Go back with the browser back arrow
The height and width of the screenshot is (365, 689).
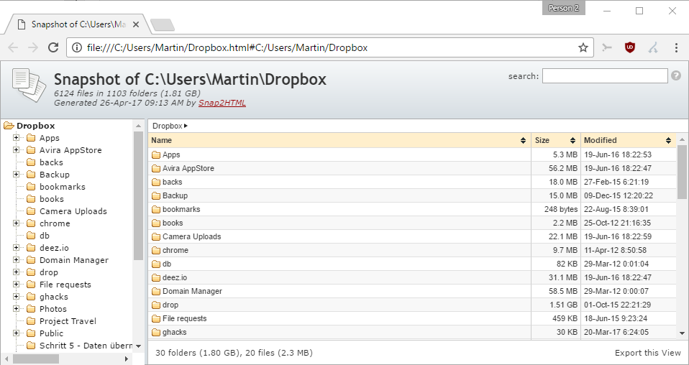[x=13, y=47]
